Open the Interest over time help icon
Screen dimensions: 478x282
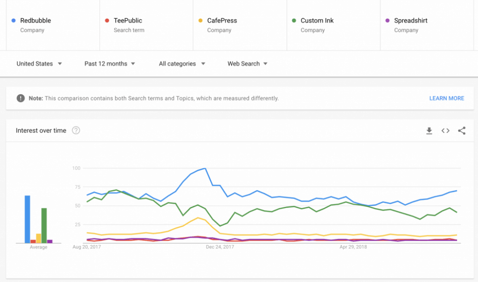[x=76, y=131]
